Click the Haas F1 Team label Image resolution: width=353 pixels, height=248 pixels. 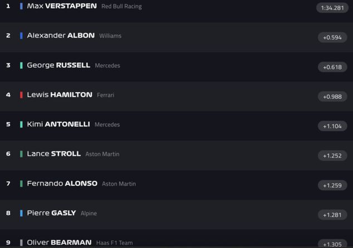point(114,243)
